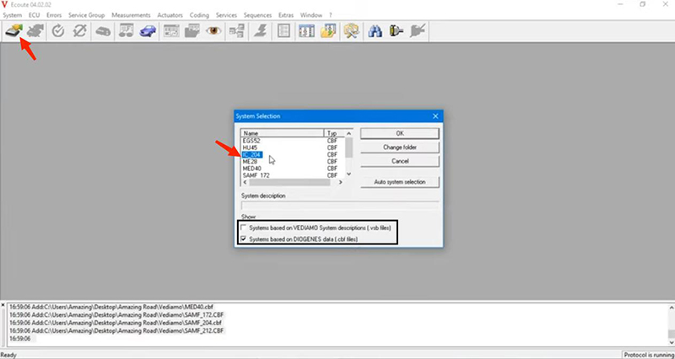675x359 pixels.
Task: Open the Extras menu
Action: tap(286, 15)
